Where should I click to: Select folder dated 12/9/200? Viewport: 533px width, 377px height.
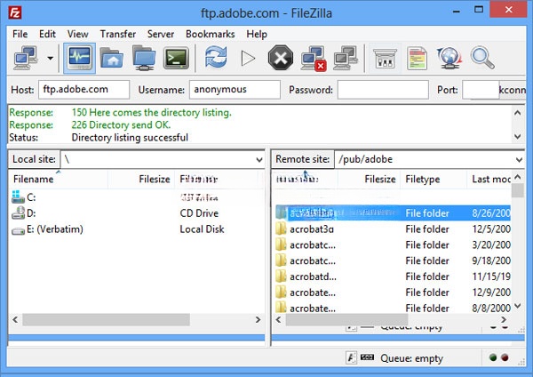coord(393,293)
